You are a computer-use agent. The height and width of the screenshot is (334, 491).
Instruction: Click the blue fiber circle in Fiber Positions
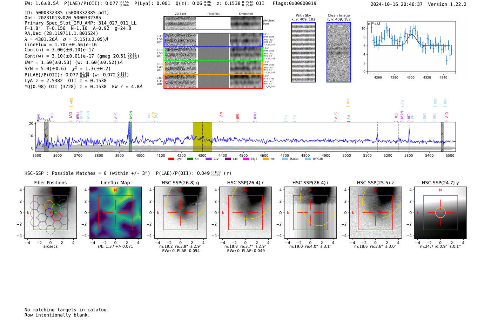click(x=49, y=212)
